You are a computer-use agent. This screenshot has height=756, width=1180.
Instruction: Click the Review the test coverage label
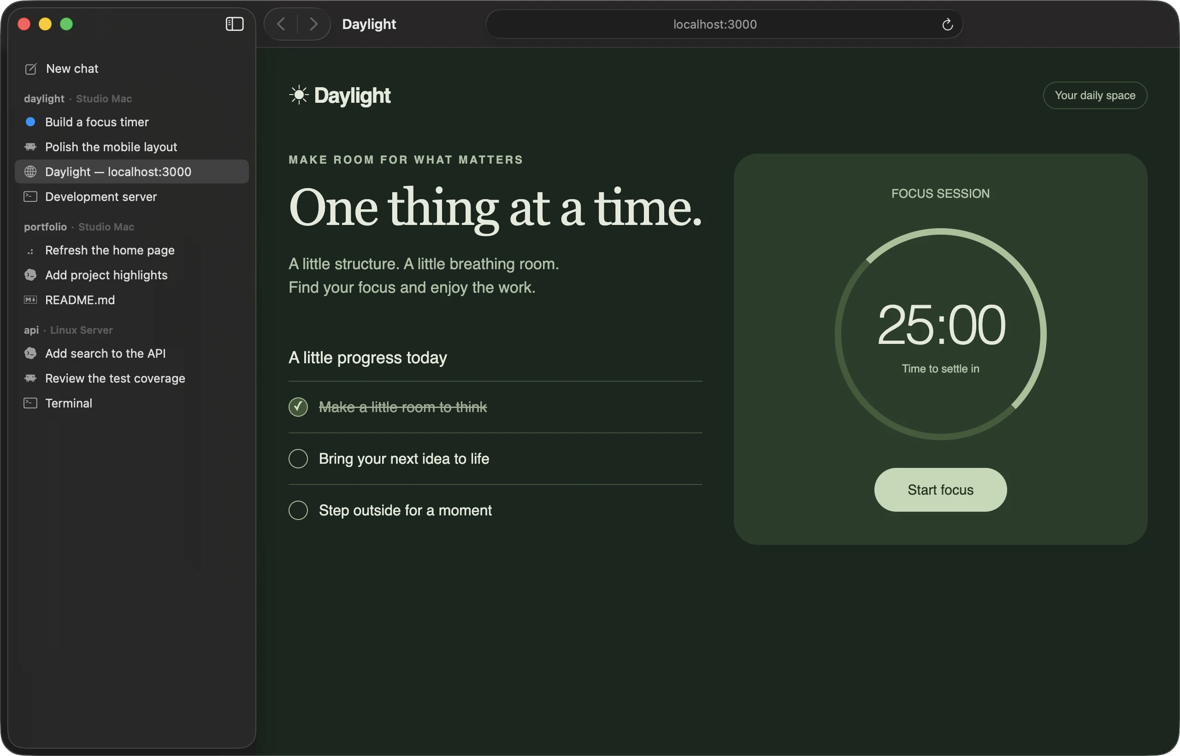pos(115,378)
